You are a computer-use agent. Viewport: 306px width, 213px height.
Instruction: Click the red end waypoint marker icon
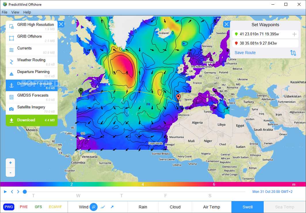click(236, 43)
